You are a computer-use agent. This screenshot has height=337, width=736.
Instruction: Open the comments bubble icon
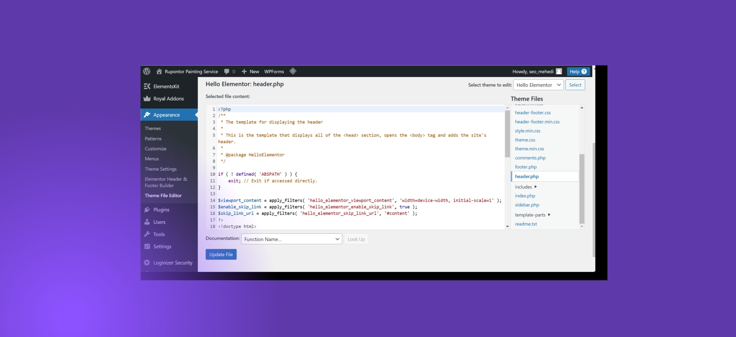pyautogui.click(x=227, y=72)
